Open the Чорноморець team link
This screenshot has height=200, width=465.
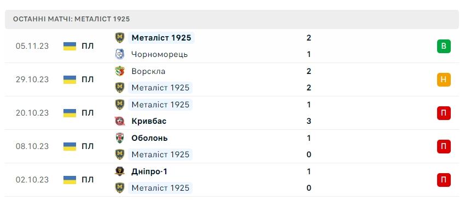[x=160, y=54]
